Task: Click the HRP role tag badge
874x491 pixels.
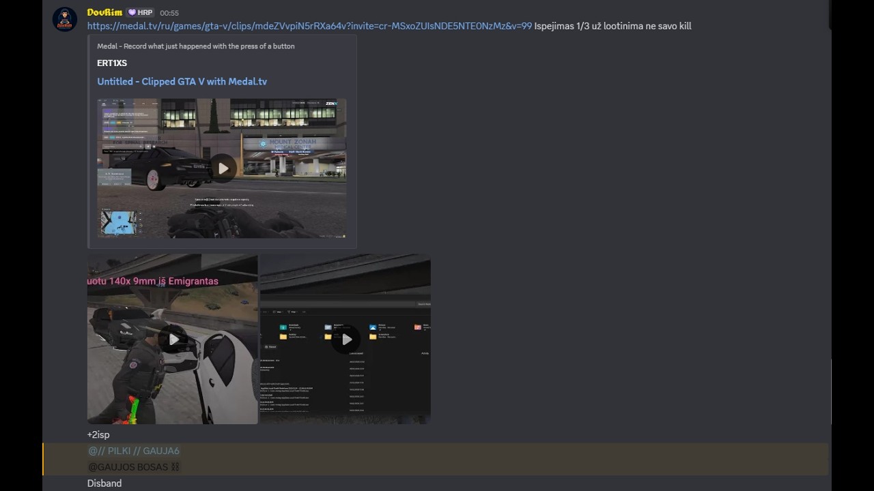Action: pos(140,12)
